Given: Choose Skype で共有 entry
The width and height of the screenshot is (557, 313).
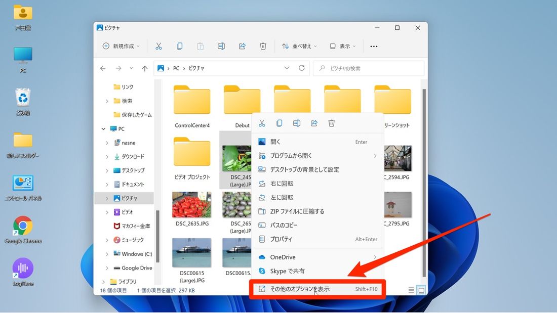Looking at the screenshot, I should pos(317,271).
